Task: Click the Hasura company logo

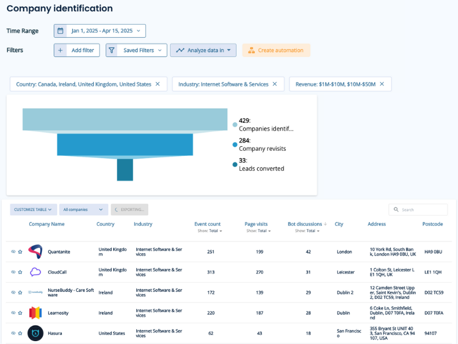Action: [35, 333]
